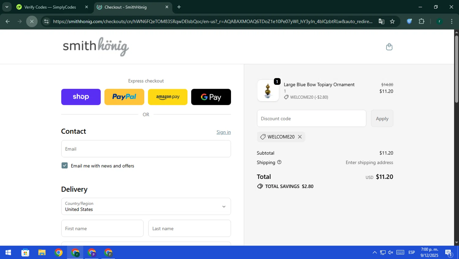Stop loading the page
The height and width of the screenshot is (259, 459).
tap(32, 21)
